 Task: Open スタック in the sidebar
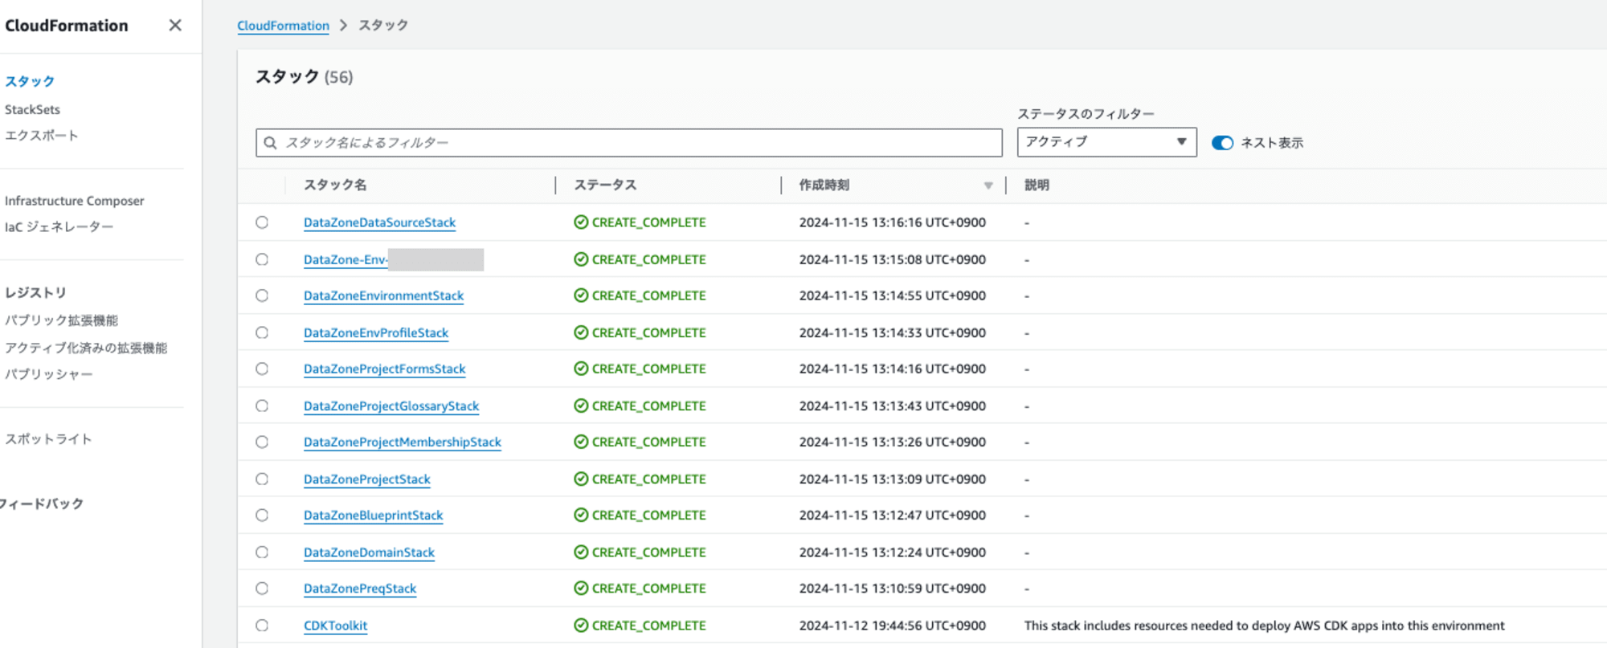click(30, 81)
